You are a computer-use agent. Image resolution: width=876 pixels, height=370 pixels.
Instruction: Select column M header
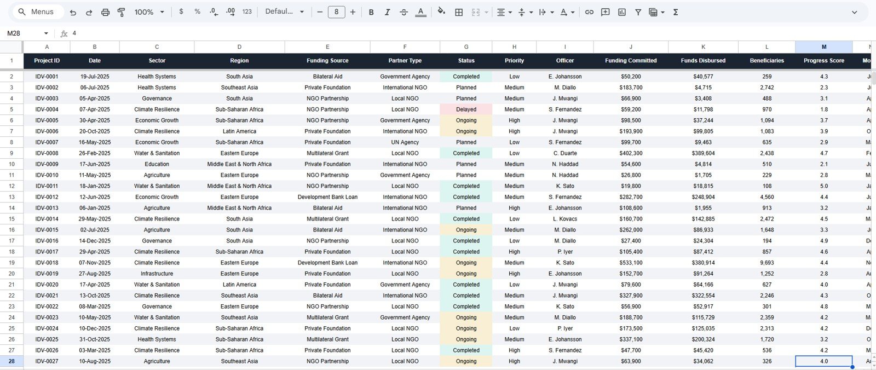tap(823, 47)
